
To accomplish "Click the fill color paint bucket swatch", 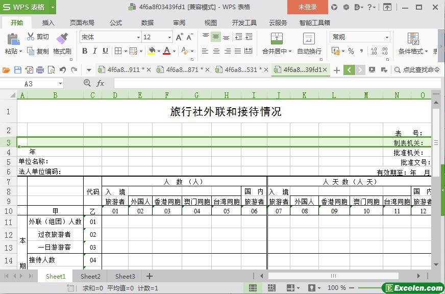I will [x=152, y=51].
